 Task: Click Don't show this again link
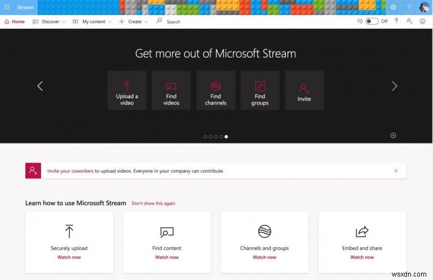click(153, 203)
